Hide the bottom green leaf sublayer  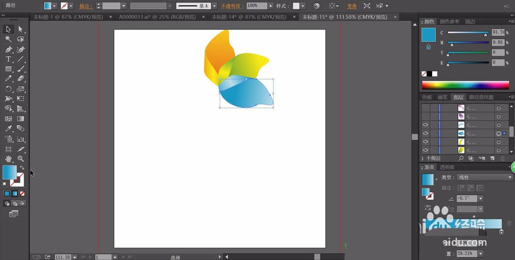426,150
